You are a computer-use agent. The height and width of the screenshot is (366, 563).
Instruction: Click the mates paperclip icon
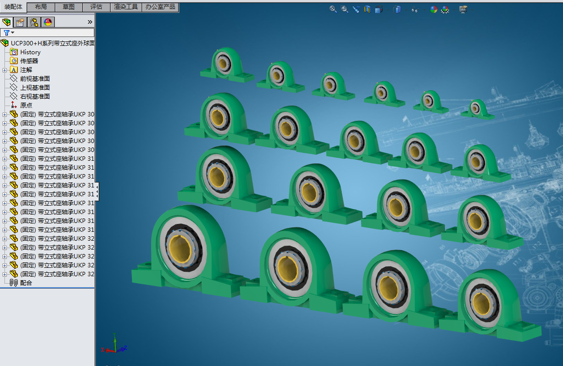coord(14,283)
